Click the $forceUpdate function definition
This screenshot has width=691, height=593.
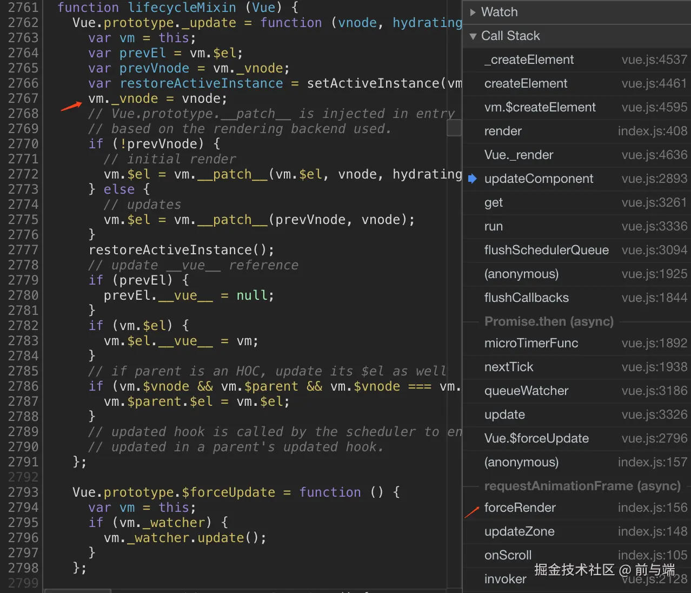236,492
